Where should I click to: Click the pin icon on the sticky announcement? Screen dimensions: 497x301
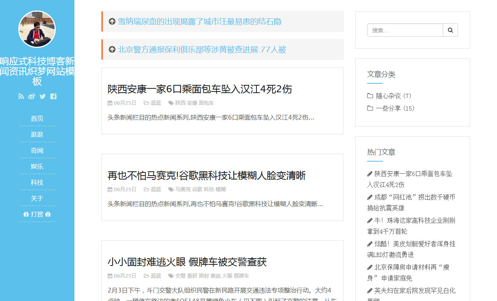click(x=112, y=21)
